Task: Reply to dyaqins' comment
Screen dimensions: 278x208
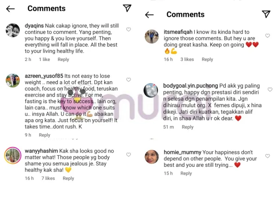Action: [63, 60]
